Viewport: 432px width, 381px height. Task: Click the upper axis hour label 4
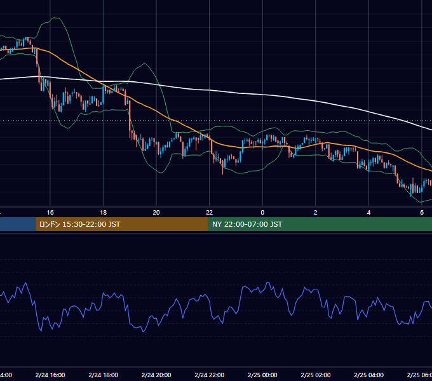[x=368, y=213]
